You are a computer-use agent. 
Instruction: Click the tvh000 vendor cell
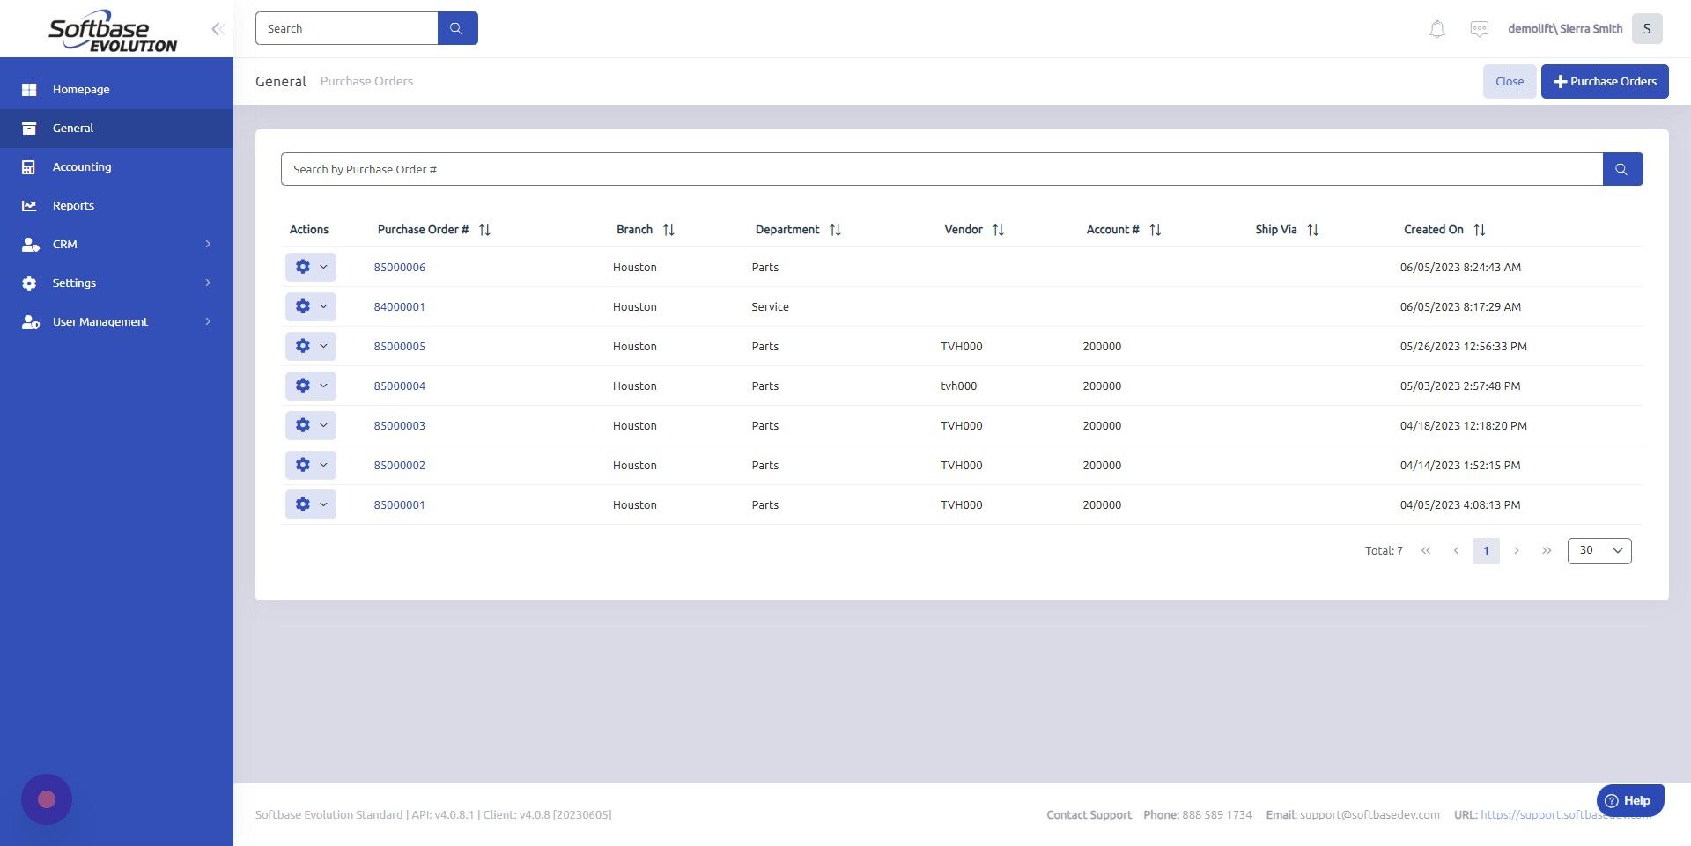pyautogui.click(x=958, y=386)
